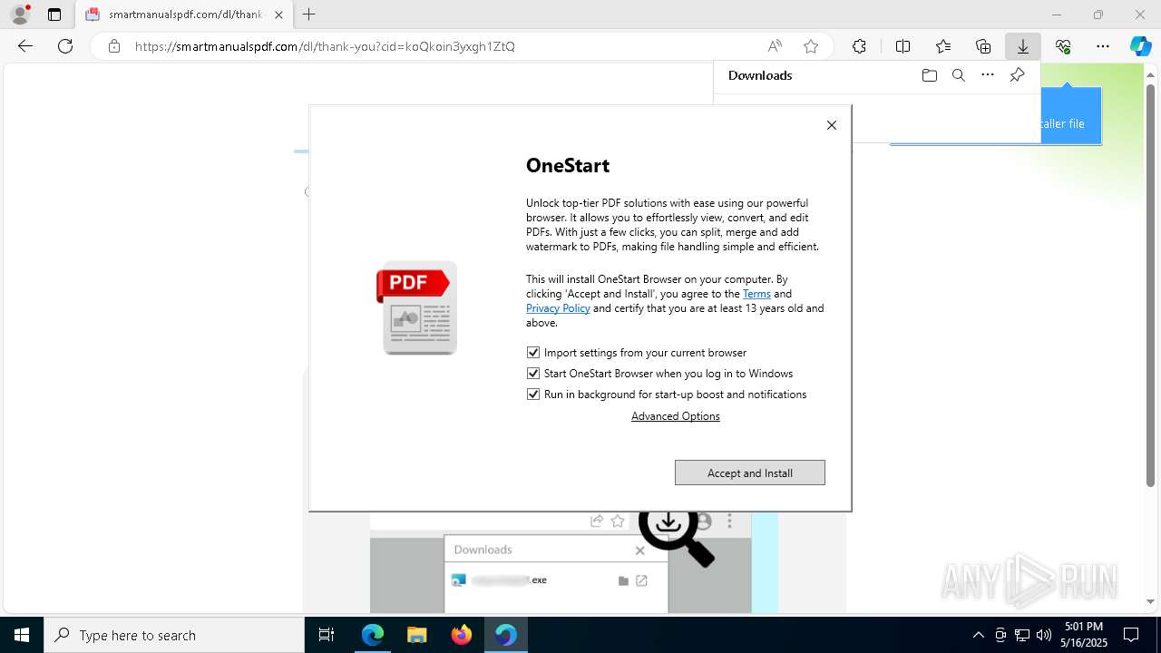Image resolution: width=1161 pixels, height=653 pixels.
Task: Open Task View on the taskbar
Action: click(327, 635)
